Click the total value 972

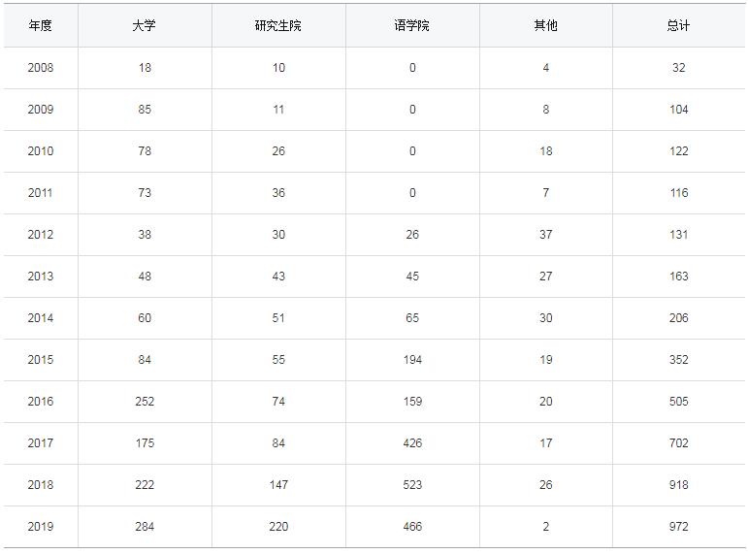pyautogui.click(x=679, y=527)
